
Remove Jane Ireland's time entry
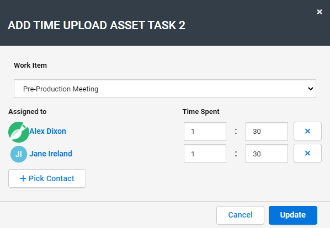pos(307,153)
